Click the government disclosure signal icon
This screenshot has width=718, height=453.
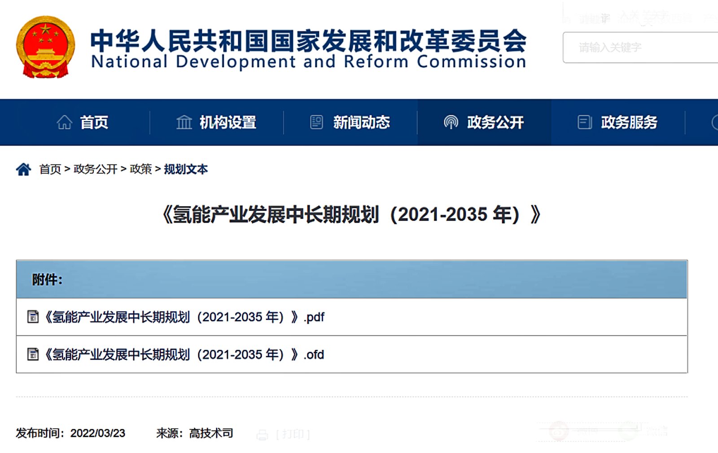coord(451,122)
